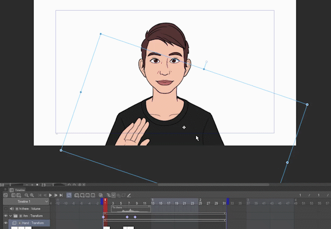Click the add keyframe icon
331x229 pixels.
pyautogui.click(x=119, y=195)
